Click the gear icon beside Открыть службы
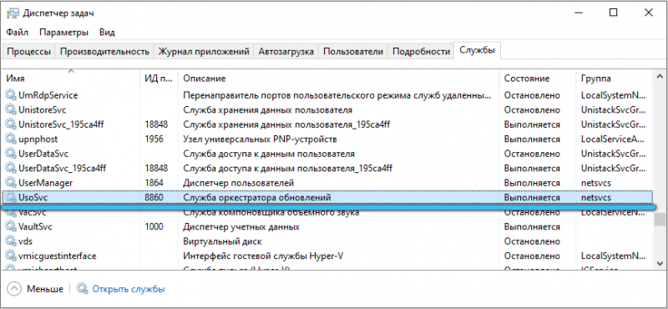This screenshot has height=309, width=668. 82,289
